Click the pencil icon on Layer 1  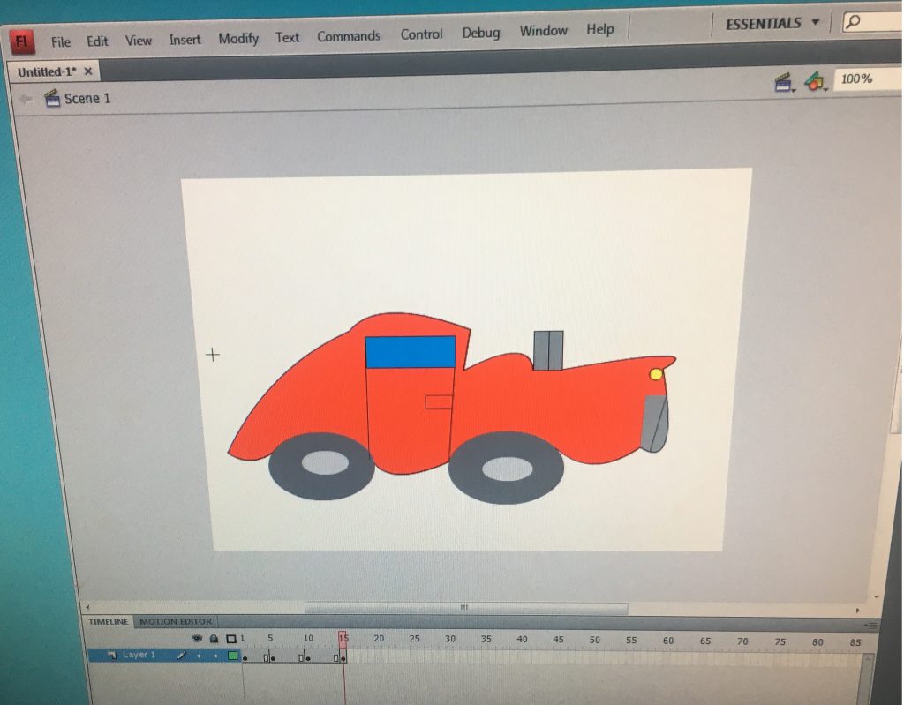pos(183,656)
